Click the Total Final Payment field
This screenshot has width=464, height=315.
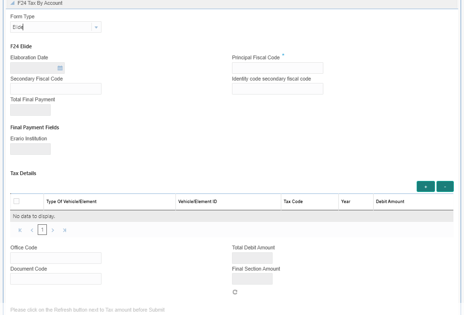(30, 110)
